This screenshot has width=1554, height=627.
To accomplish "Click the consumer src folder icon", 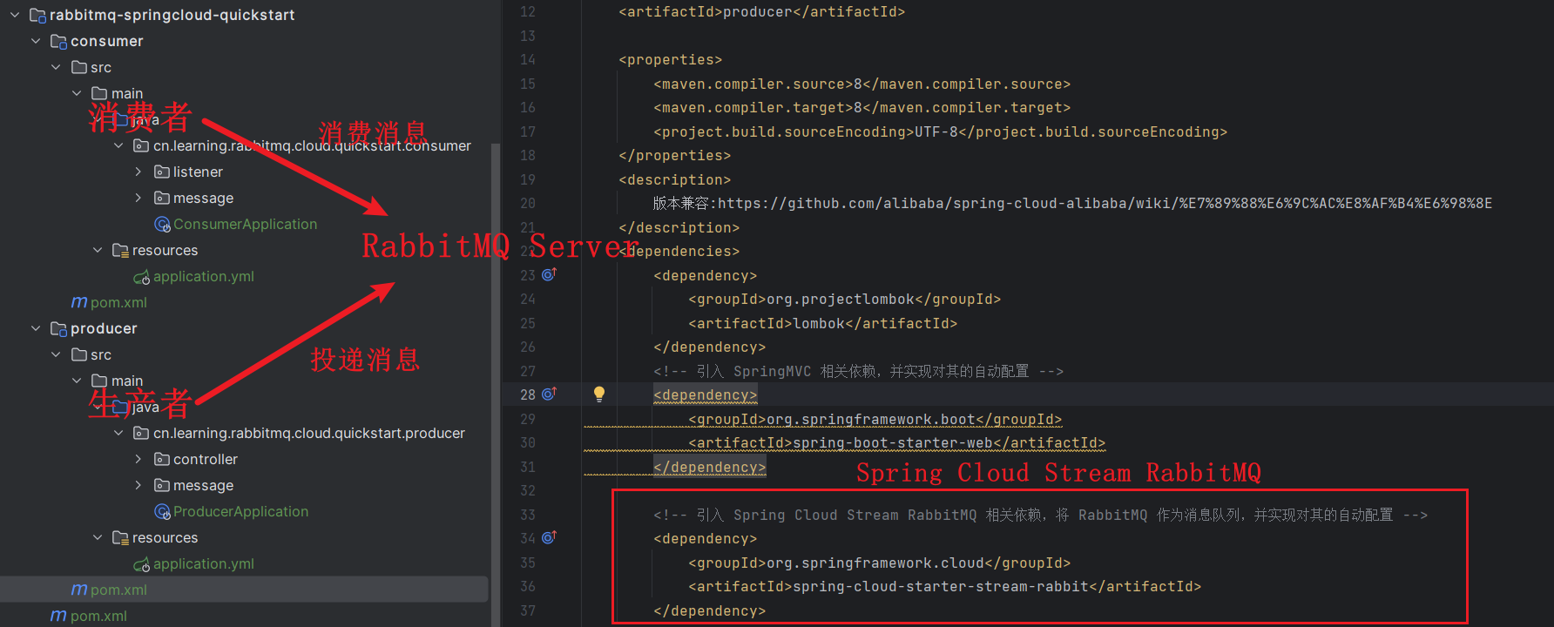I will coord(79,67).
